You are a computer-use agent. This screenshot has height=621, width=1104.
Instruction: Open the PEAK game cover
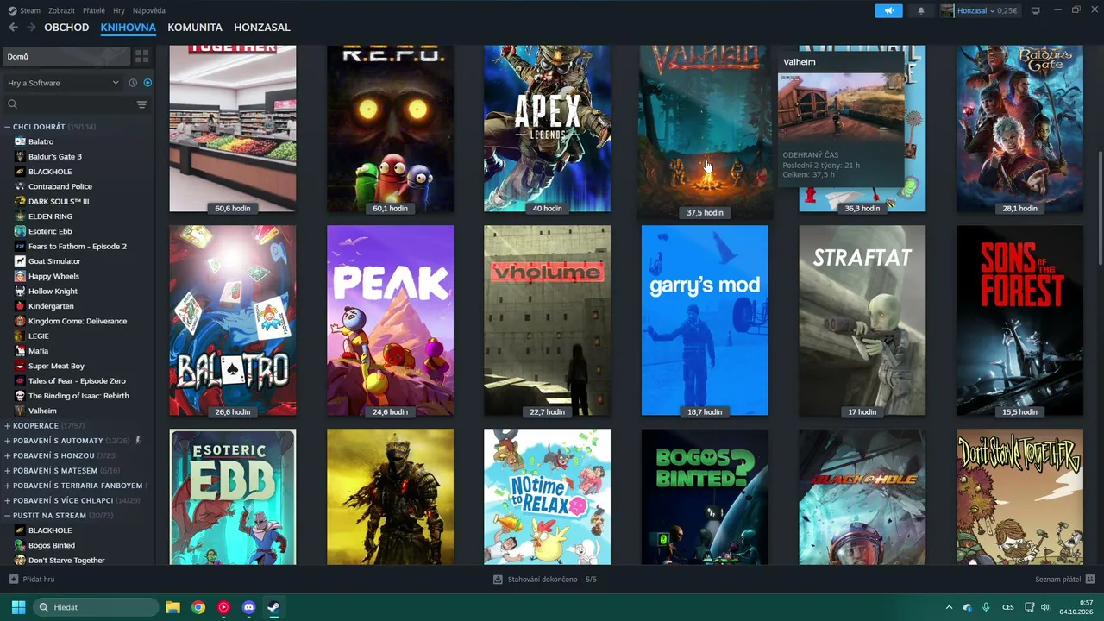point(390,321)
